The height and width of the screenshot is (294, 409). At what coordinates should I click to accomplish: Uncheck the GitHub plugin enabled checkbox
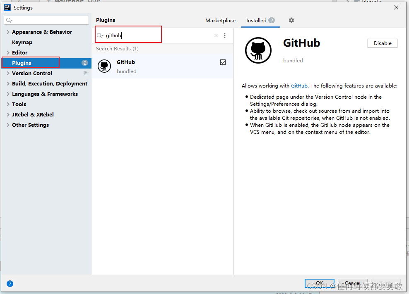tap(223, 62)
